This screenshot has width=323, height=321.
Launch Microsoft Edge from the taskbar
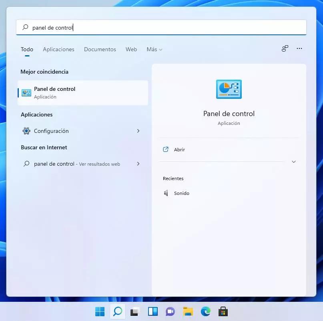tap(206, 311)
